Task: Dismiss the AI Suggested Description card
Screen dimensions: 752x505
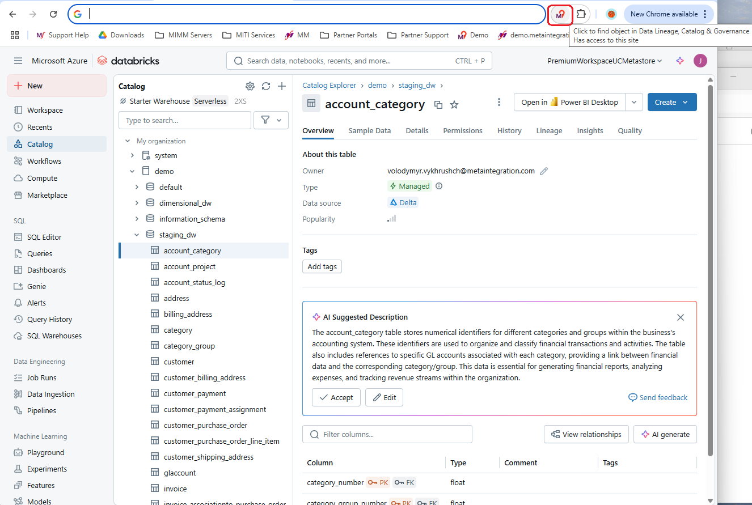Action: click(681, 317)
